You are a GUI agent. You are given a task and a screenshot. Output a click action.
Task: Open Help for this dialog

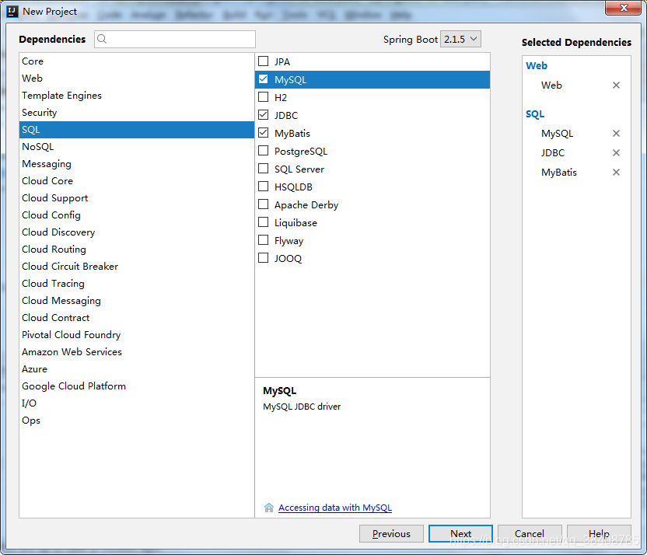point(599,533)
